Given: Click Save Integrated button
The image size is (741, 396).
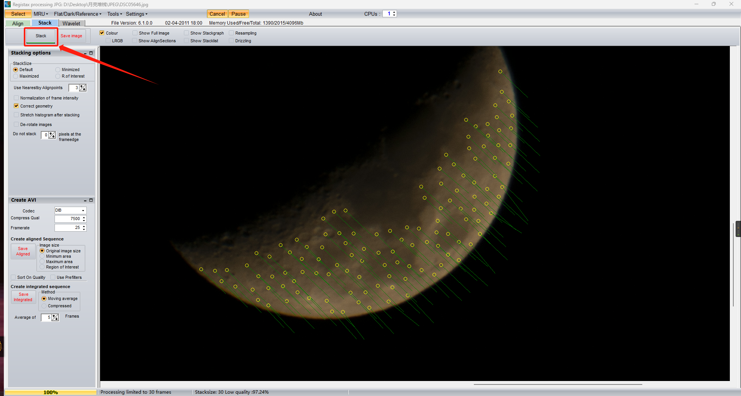Looking at the screenshot, I should coord(23,297).
